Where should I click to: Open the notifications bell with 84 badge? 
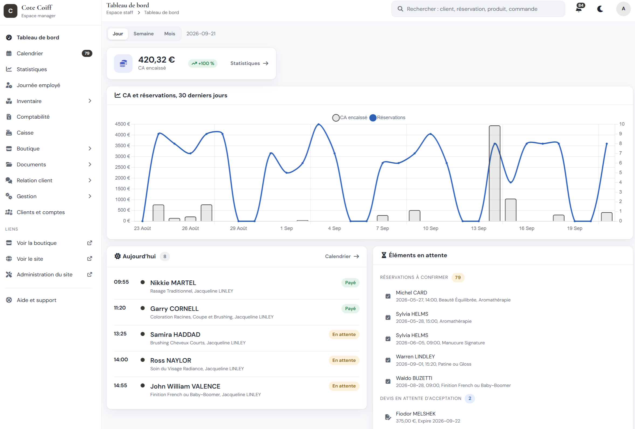tap(579, 8)
